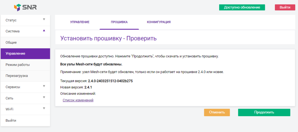This screenshot has height=132, width=298.
Task: Open the Список изменений link
Action: coord(78,100)
